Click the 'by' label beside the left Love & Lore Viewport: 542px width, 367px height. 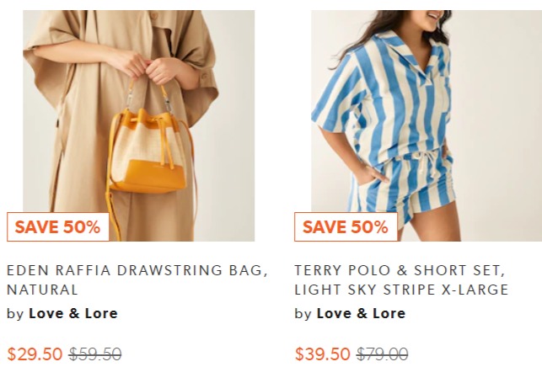click(x=15, y=314)
